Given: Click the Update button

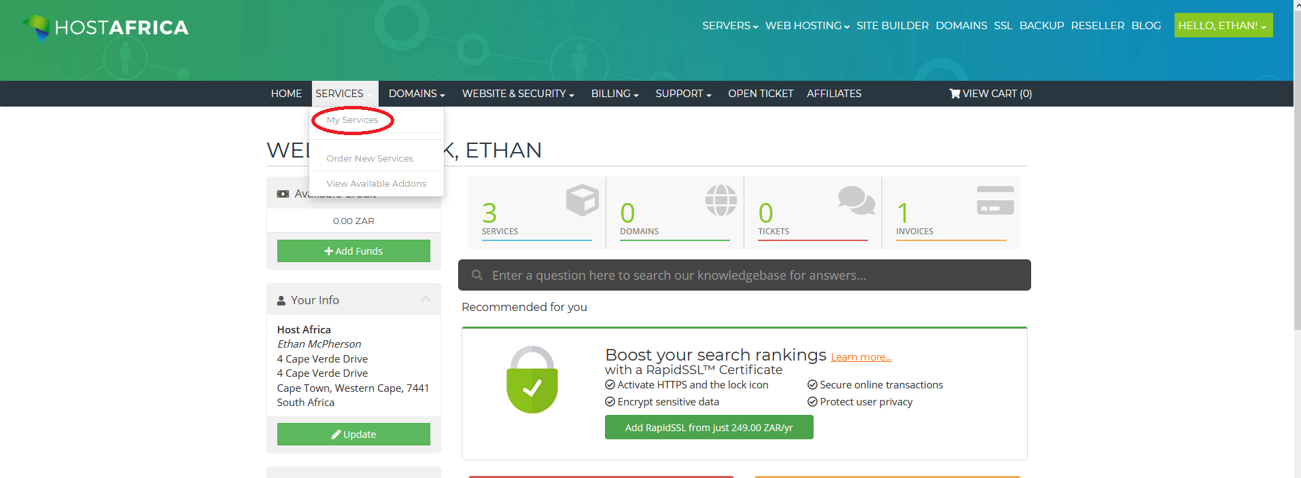Looking at the screenshot, I should pos(353,435).
